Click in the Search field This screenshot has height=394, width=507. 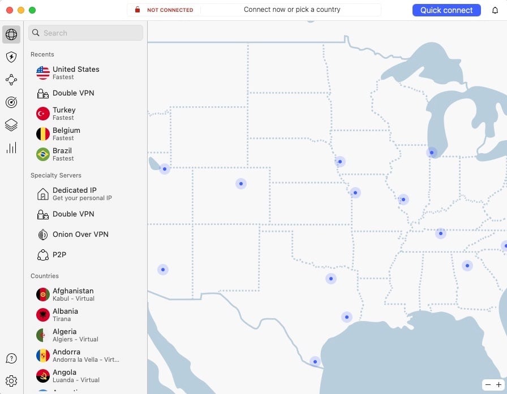point(85,33)
